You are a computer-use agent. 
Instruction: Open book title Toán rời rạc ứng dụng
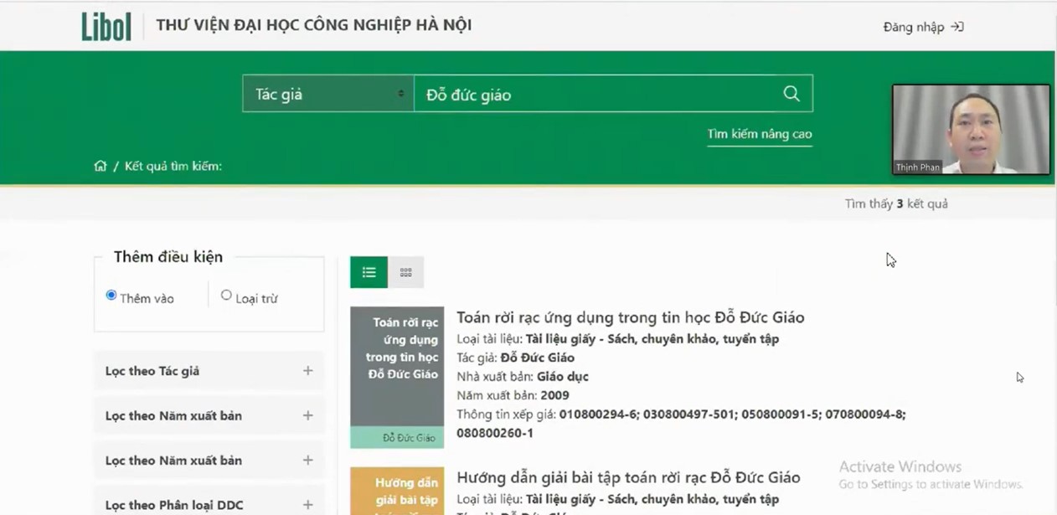630,317
